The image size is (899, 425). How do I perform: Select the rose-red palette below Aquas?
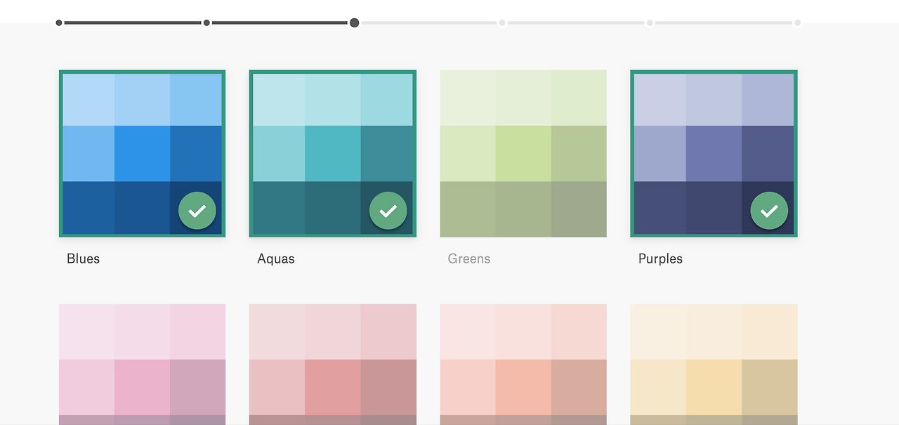(x=333, y=364)
